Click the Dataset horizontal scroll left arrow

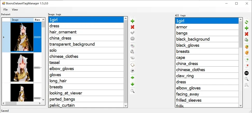click(x=4, y=103)
